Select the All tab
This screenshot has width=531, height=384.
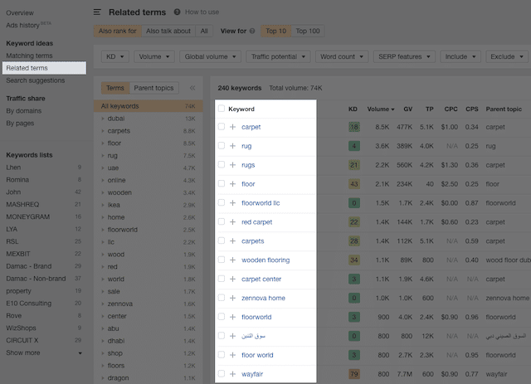[204, 31]
